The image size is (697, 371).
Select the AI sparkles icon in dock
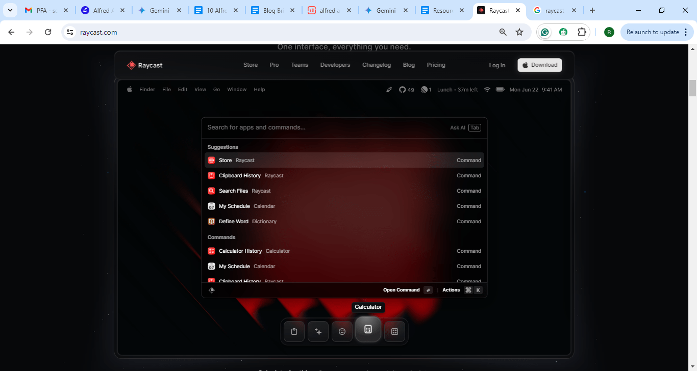pos(318,332)
